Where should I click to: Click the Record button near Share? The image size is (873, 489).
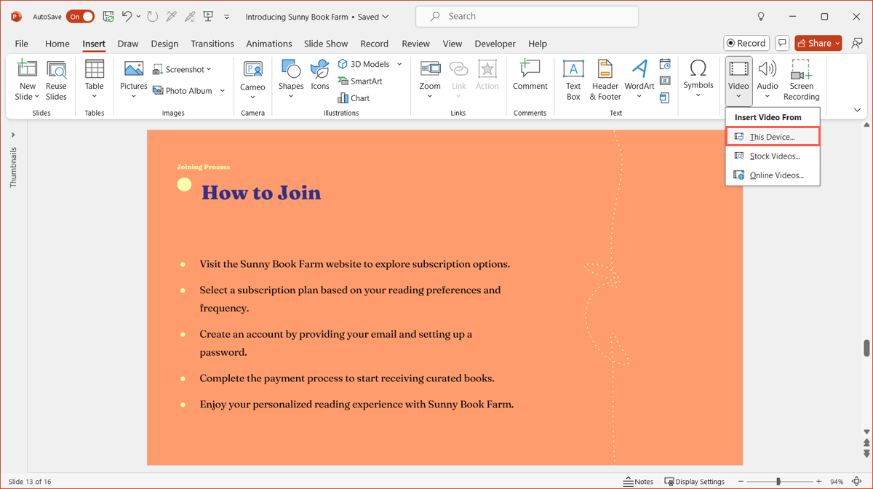746,43
